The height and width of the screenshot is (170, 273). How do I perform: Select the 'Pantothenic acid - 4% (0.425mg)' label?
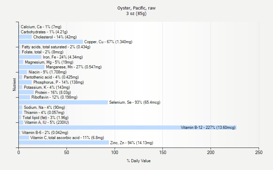coord(52,77)
